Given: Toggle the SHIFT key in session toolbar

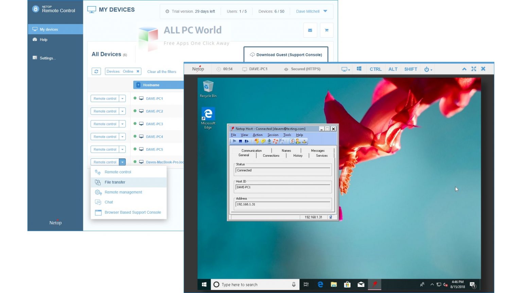Looking at the screenshot, I should (x=411, y=69).
